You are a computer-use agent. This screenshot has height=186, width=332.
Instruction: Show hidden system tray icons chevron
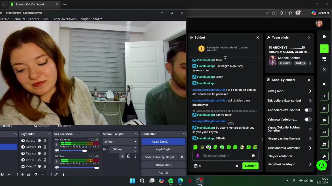click(x=287, y=181)
